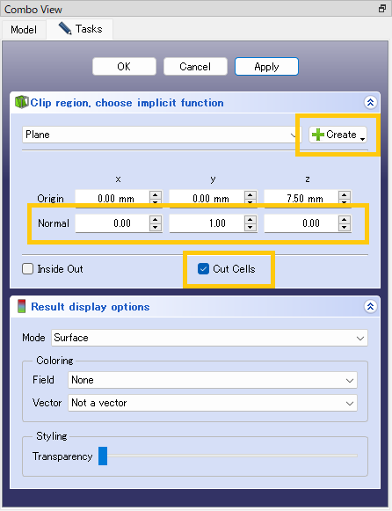
Task: Open the Field coloring dropdown
Action: click(213, 380)
